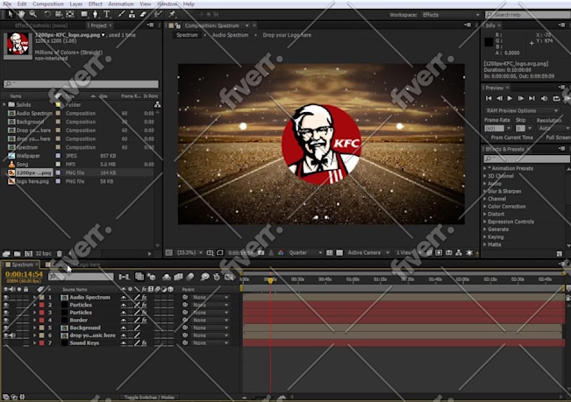571x402 pixels.
Task: Switch to the Spectrum timeline tab
Action: coord(22,264)
